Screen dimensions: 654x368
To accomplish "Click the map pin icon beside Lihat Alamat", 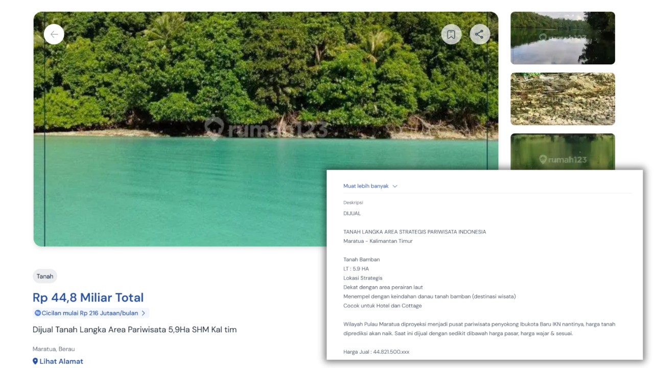I will (x=35, y=361).
